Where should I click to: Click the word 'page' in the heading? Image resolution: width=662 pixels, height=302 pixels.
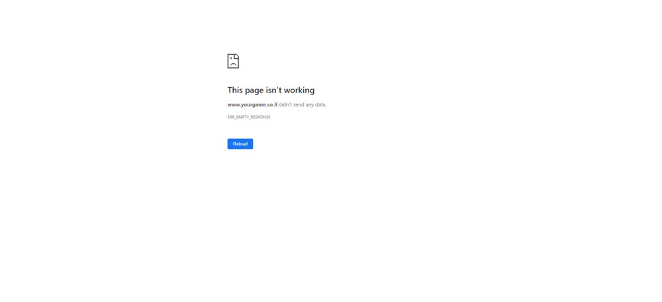tap(254, 91)
